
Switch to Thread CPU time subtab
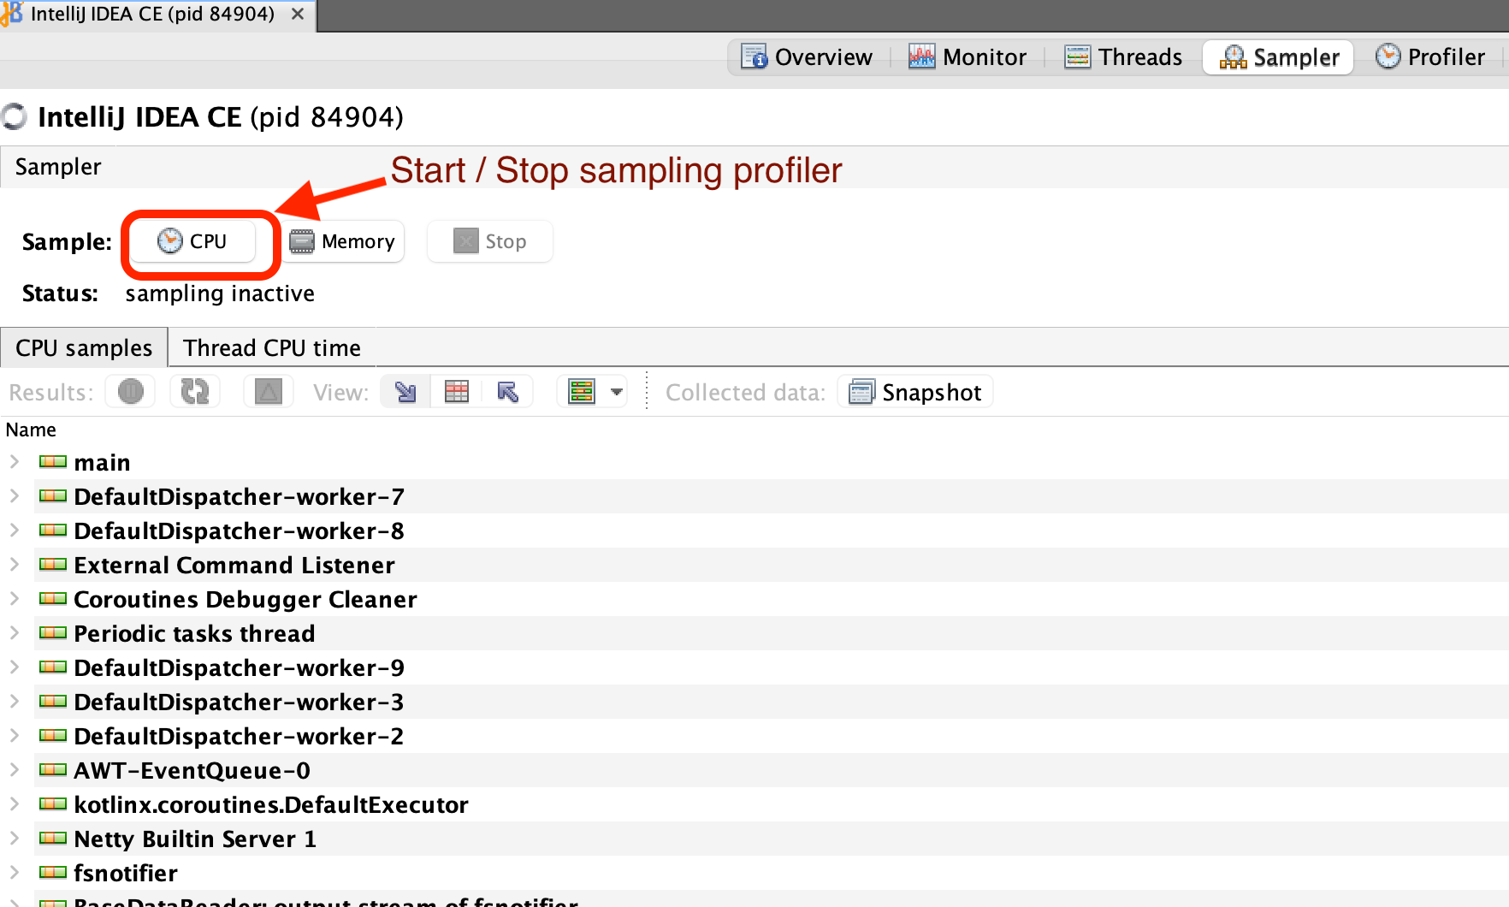[272, 347]
